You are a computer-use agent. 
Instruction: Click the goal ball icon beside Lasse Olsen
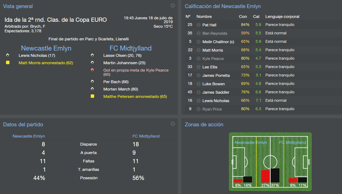92,55
